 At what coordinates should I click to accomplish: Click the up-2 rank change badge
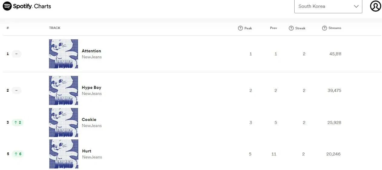(x=18, y=123)
